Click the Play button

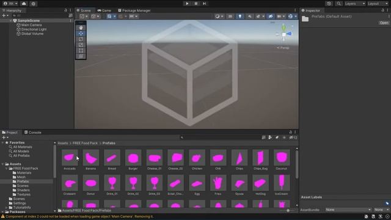[x=187, y=4]
